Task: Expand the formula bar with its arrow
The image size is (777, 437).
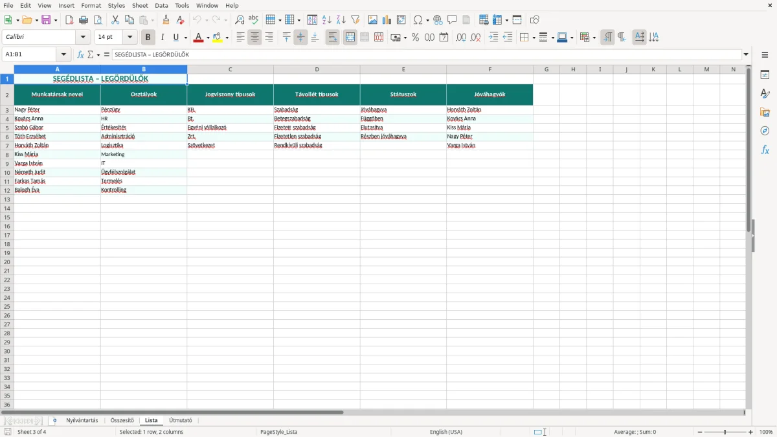Action: [x=747, y=55]
